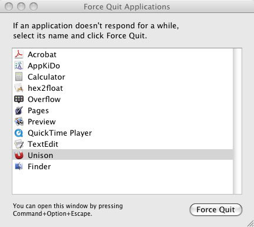Close the Force Quit Applications window
This screenshot has height=227, width=254.
pyautogui.click(x=9, y=6)
